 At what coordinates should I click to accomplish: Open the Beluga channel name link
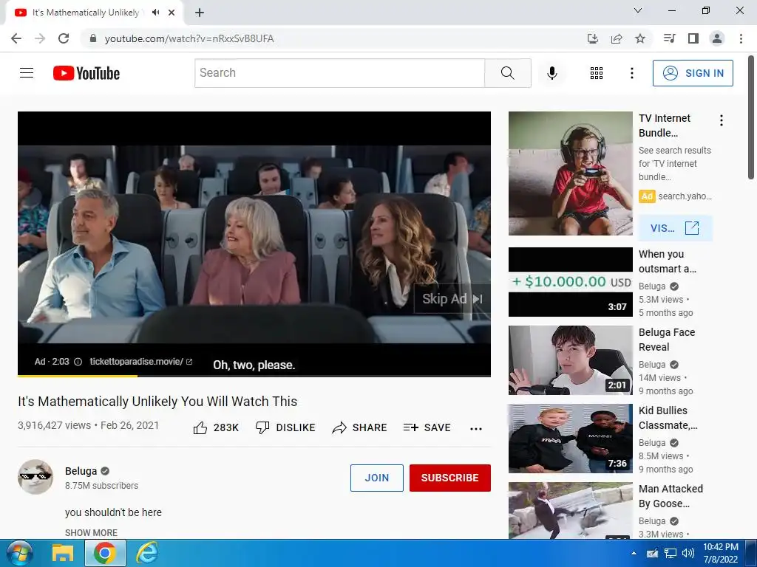[x=81, y=471]
